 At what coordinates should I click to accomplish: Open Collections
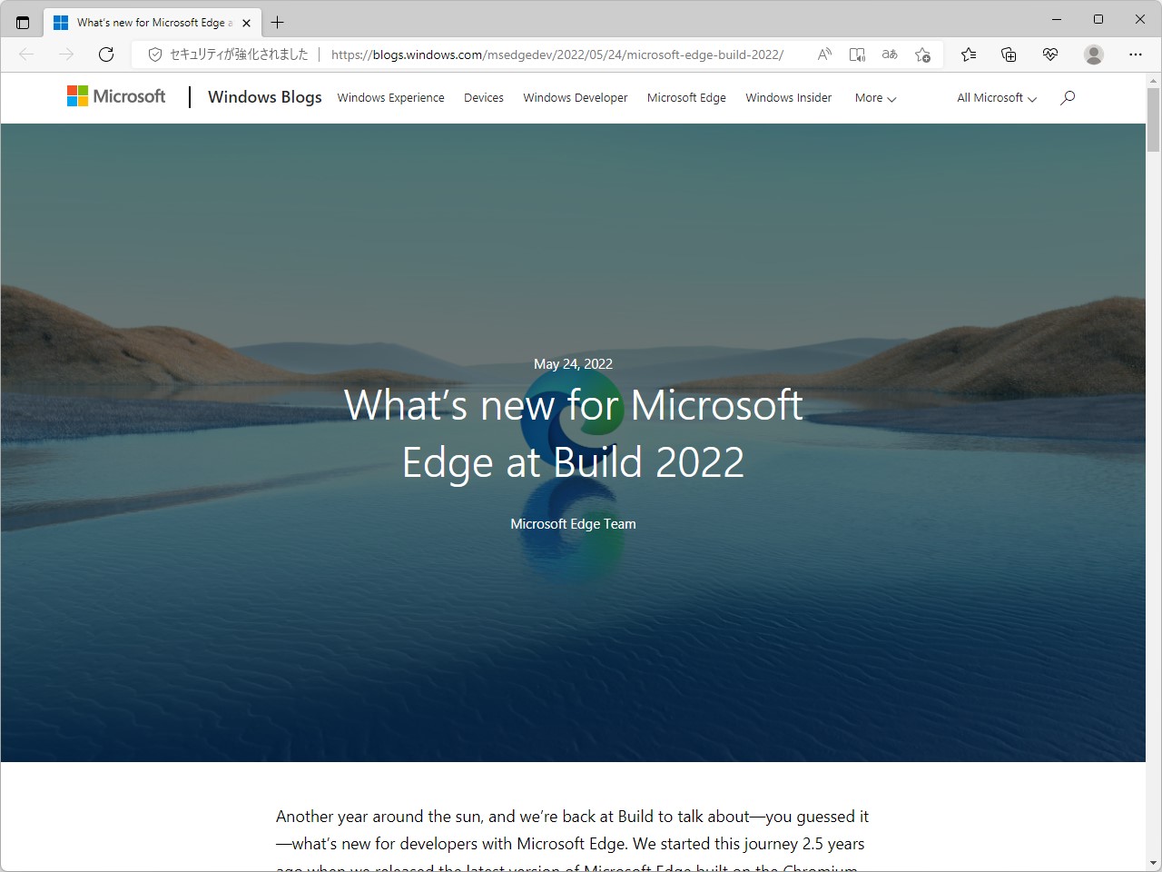click(x=1009, y=54)
